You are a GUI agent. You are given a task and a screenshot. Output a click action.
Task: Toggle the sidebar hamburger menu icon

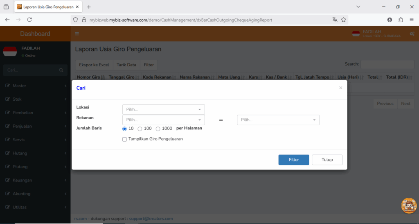pos(77,34)
